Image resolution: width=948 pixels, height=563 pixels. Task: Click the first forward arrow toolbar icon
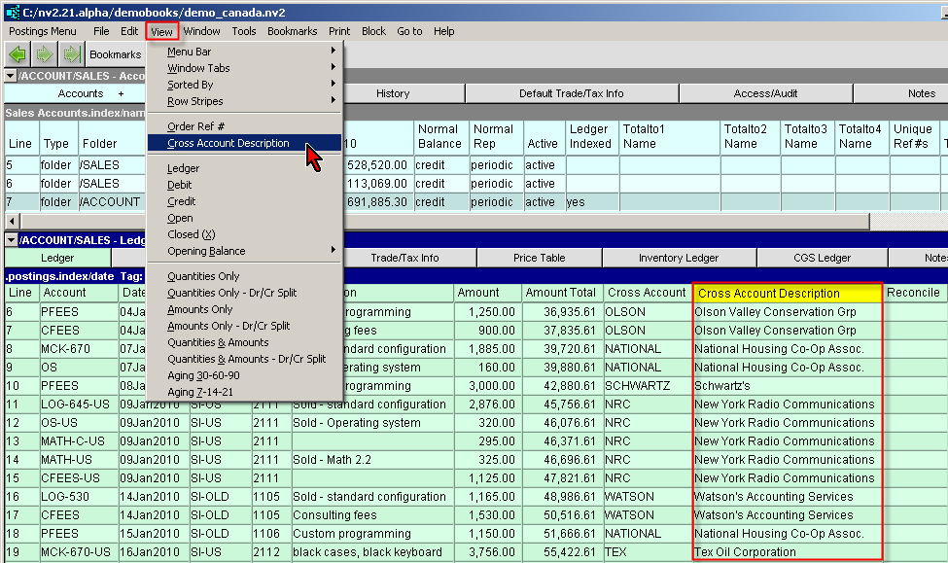[x=44, y=55]
